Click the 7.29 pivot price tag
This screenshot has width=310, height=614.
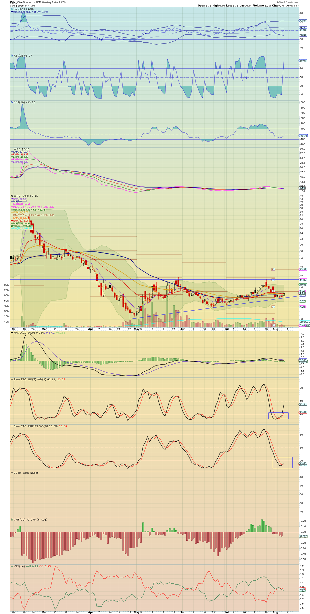point(302,307)
